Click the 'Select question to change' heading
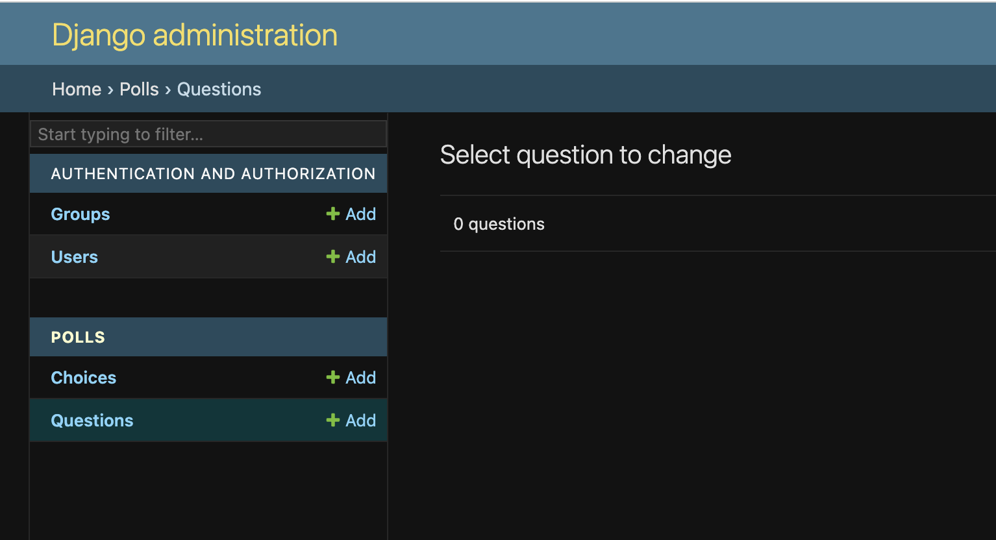 click(586, 155)
